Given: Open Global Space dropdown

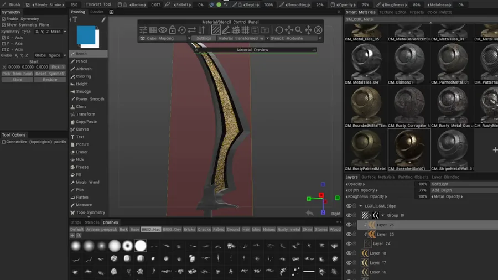Looking at the screenshot, I should click(50, 55).
